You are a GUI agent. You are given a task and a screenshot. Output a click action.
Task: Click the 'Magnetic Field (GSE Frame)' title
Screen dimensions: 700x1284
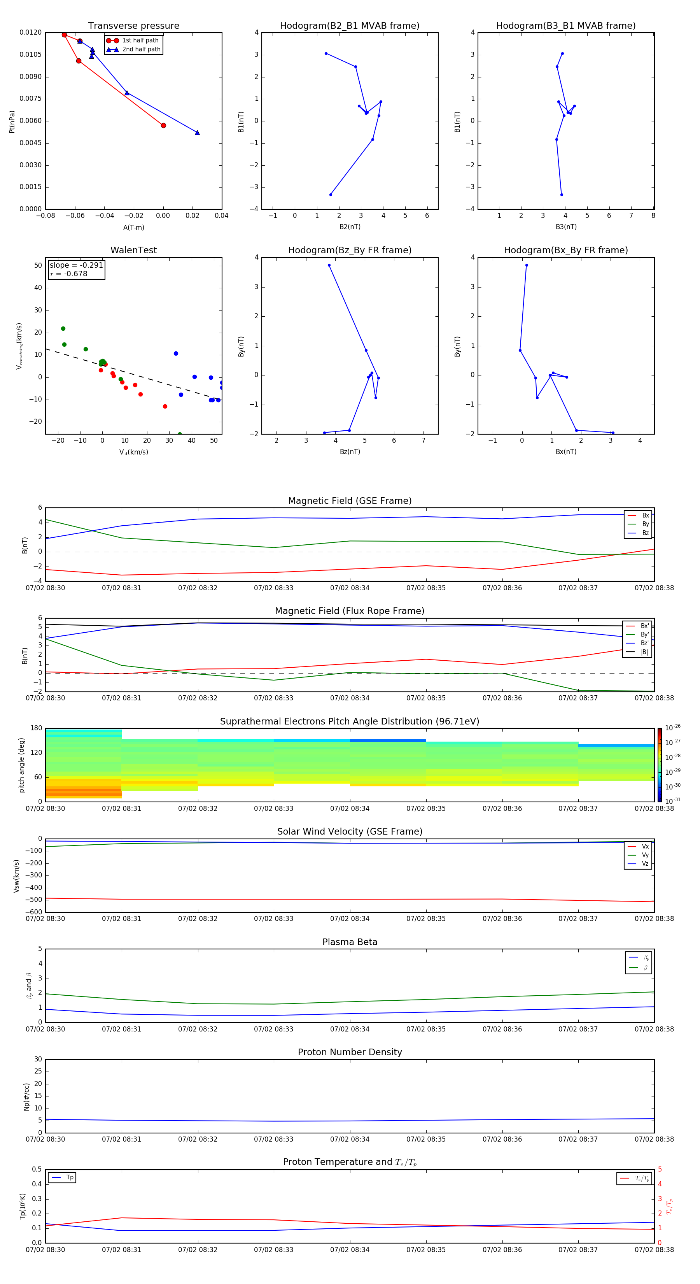click(350, 501)
